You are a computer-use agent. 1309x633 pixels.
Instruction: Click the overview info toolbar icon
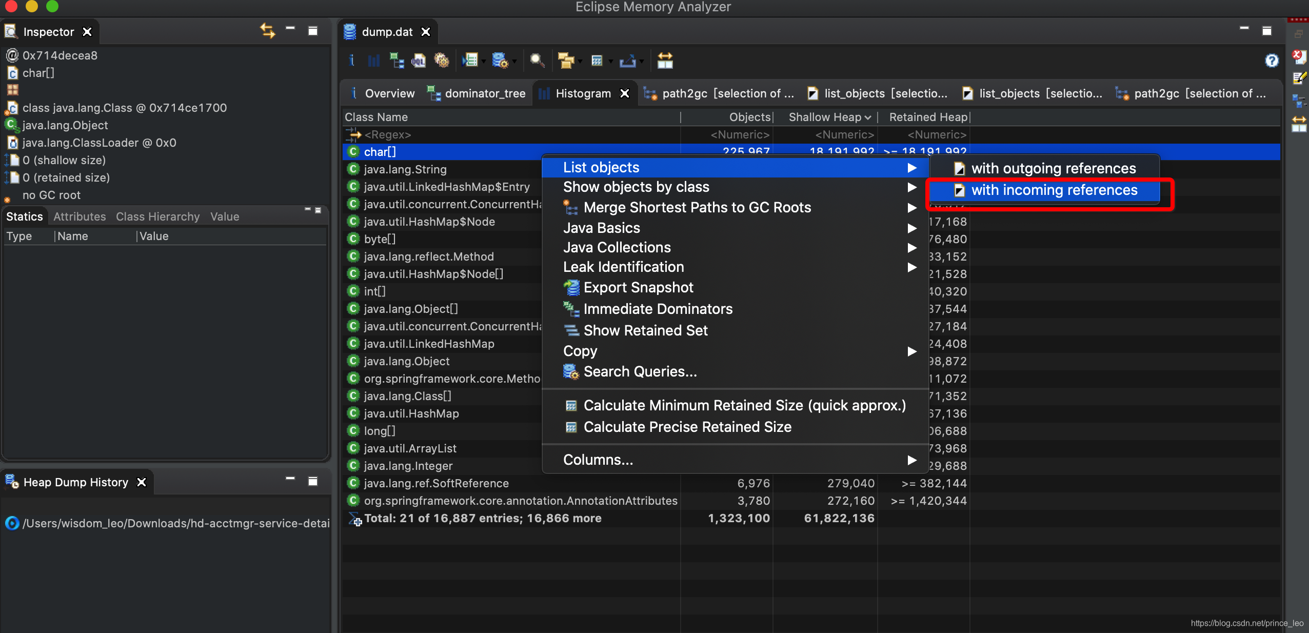351,61
